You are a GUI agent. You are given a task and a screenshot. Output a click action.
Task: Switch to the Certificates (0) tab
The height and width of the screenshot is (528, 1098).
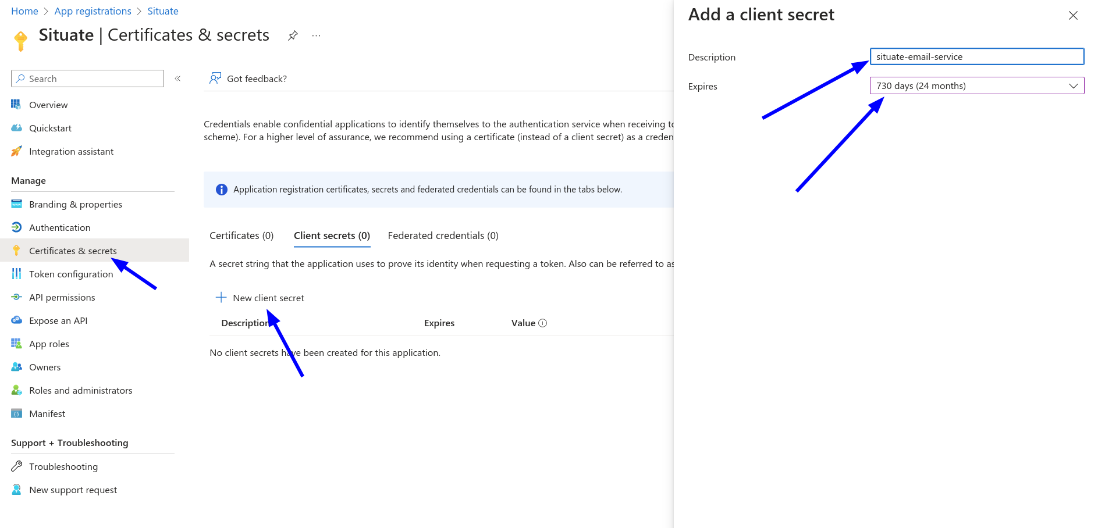tap(241, 236)
